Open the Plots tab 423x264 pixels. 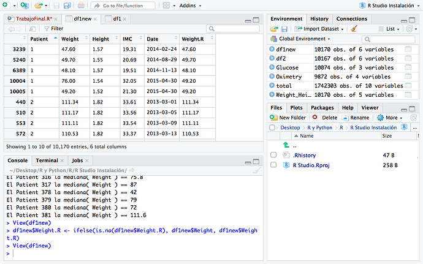tap(296, 108)
